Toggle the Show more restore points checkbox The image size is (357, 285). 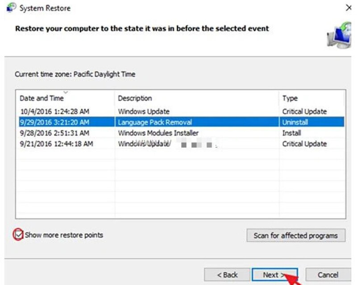pyautogui.click(x=18, y=235)
